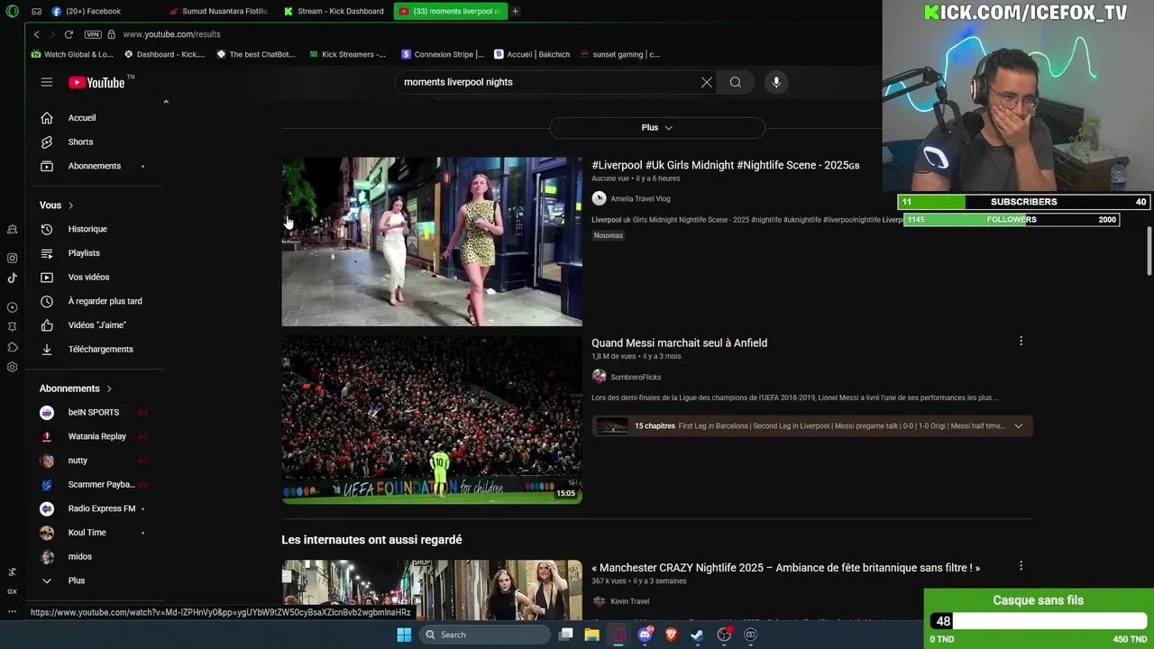Screen dimensions: 1154x649
Task: Switch to Facebook tab
Action: pos(93,11)
